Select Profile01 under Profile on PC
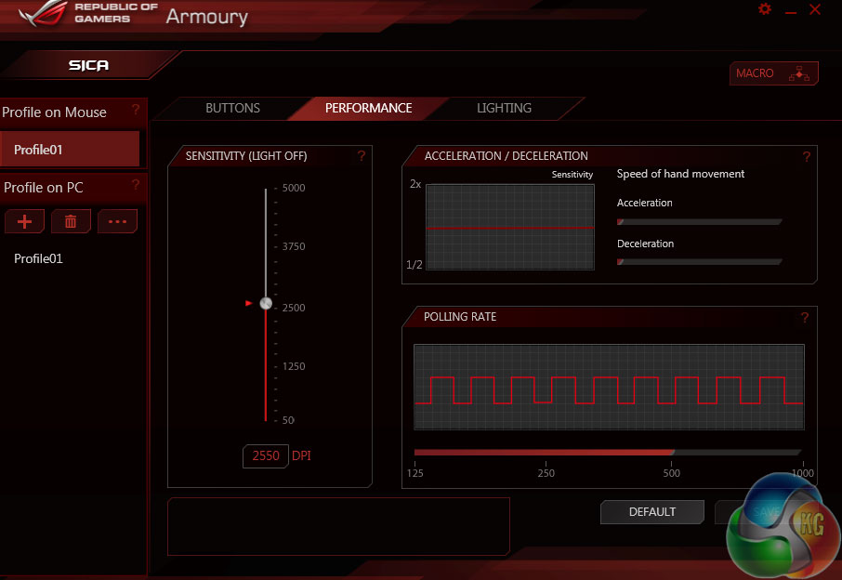Viewport: 842px width, 580px height. (x=38, y=258)
